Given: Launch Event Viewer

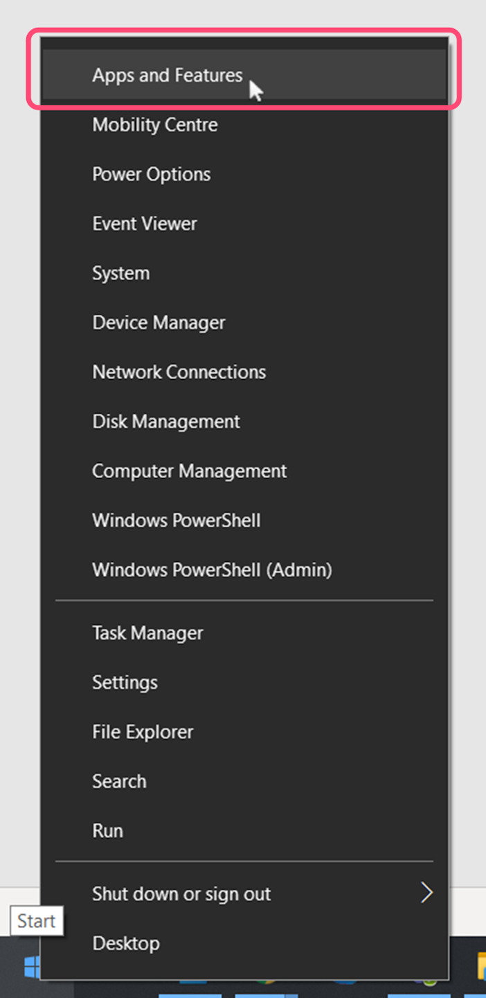Looking at the screenshot, I should coord(145,224).
